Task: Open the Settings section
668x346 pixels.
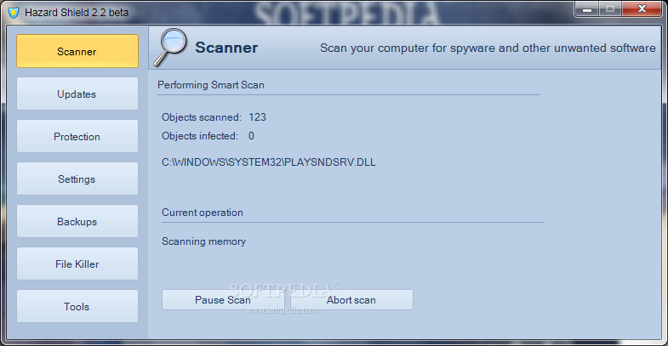Action: point(77,179)
